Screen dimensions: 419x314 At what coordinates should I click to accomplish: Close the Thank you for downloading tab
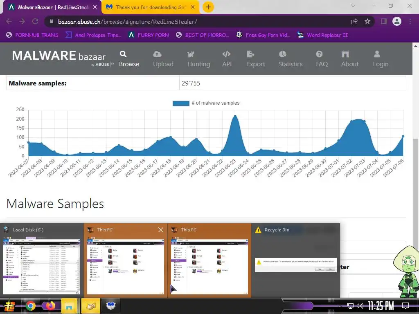(193, 7)
